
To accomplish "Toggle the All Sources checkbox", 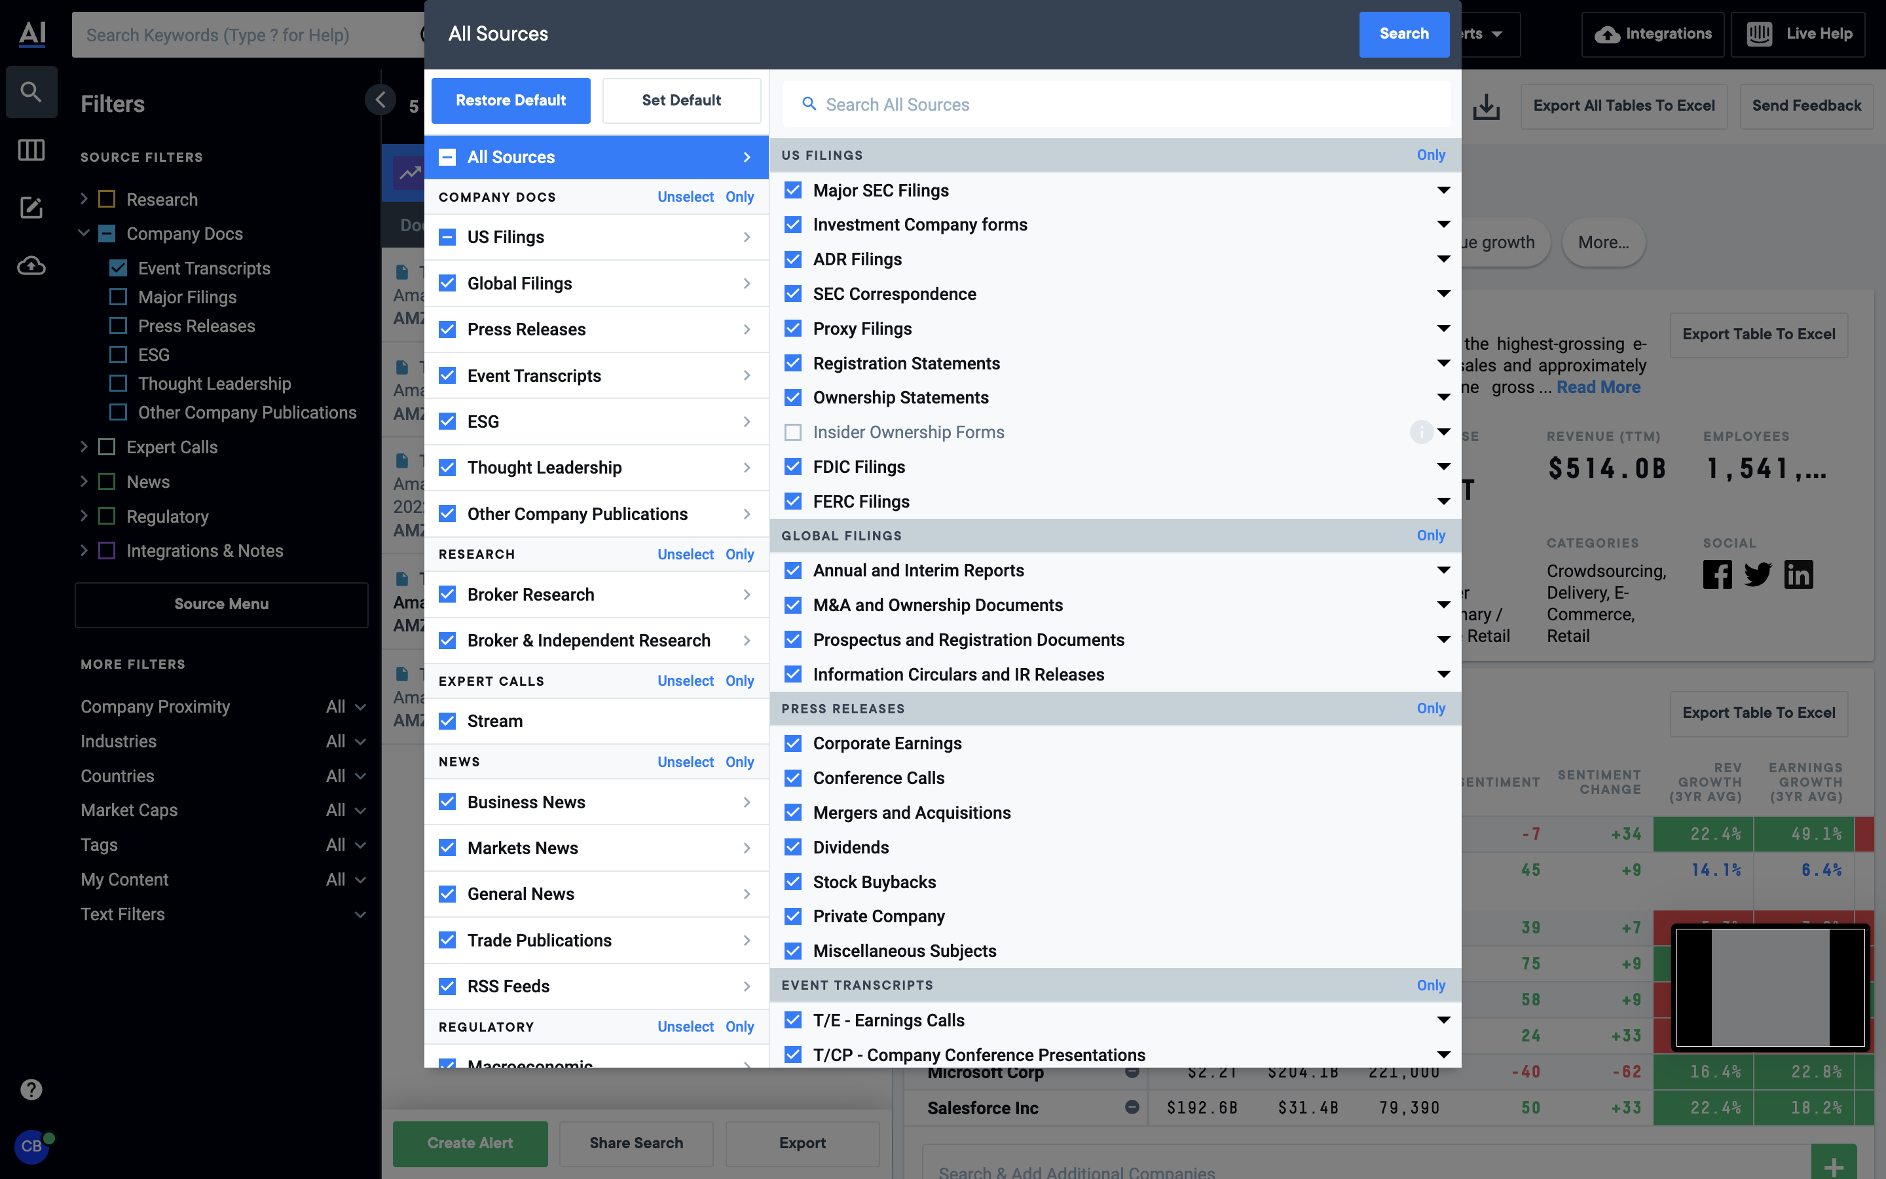I will 447,157.
